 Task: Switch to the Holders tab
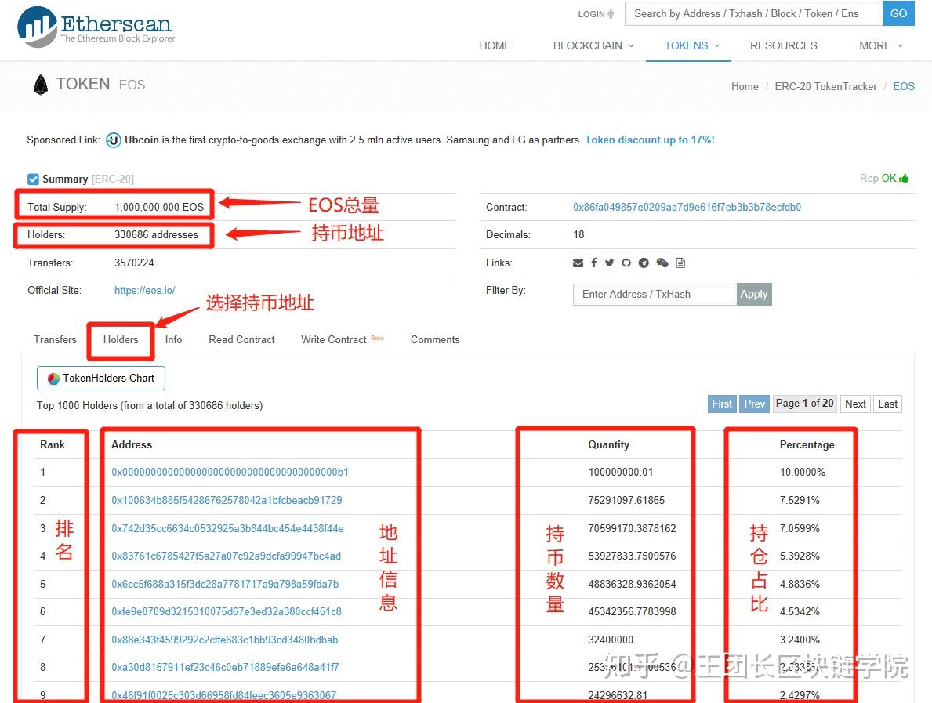tap(121, 340)
